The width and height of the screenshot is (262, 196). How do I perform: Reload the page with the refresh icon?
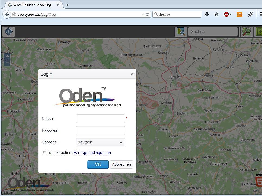tap(147, 15)
